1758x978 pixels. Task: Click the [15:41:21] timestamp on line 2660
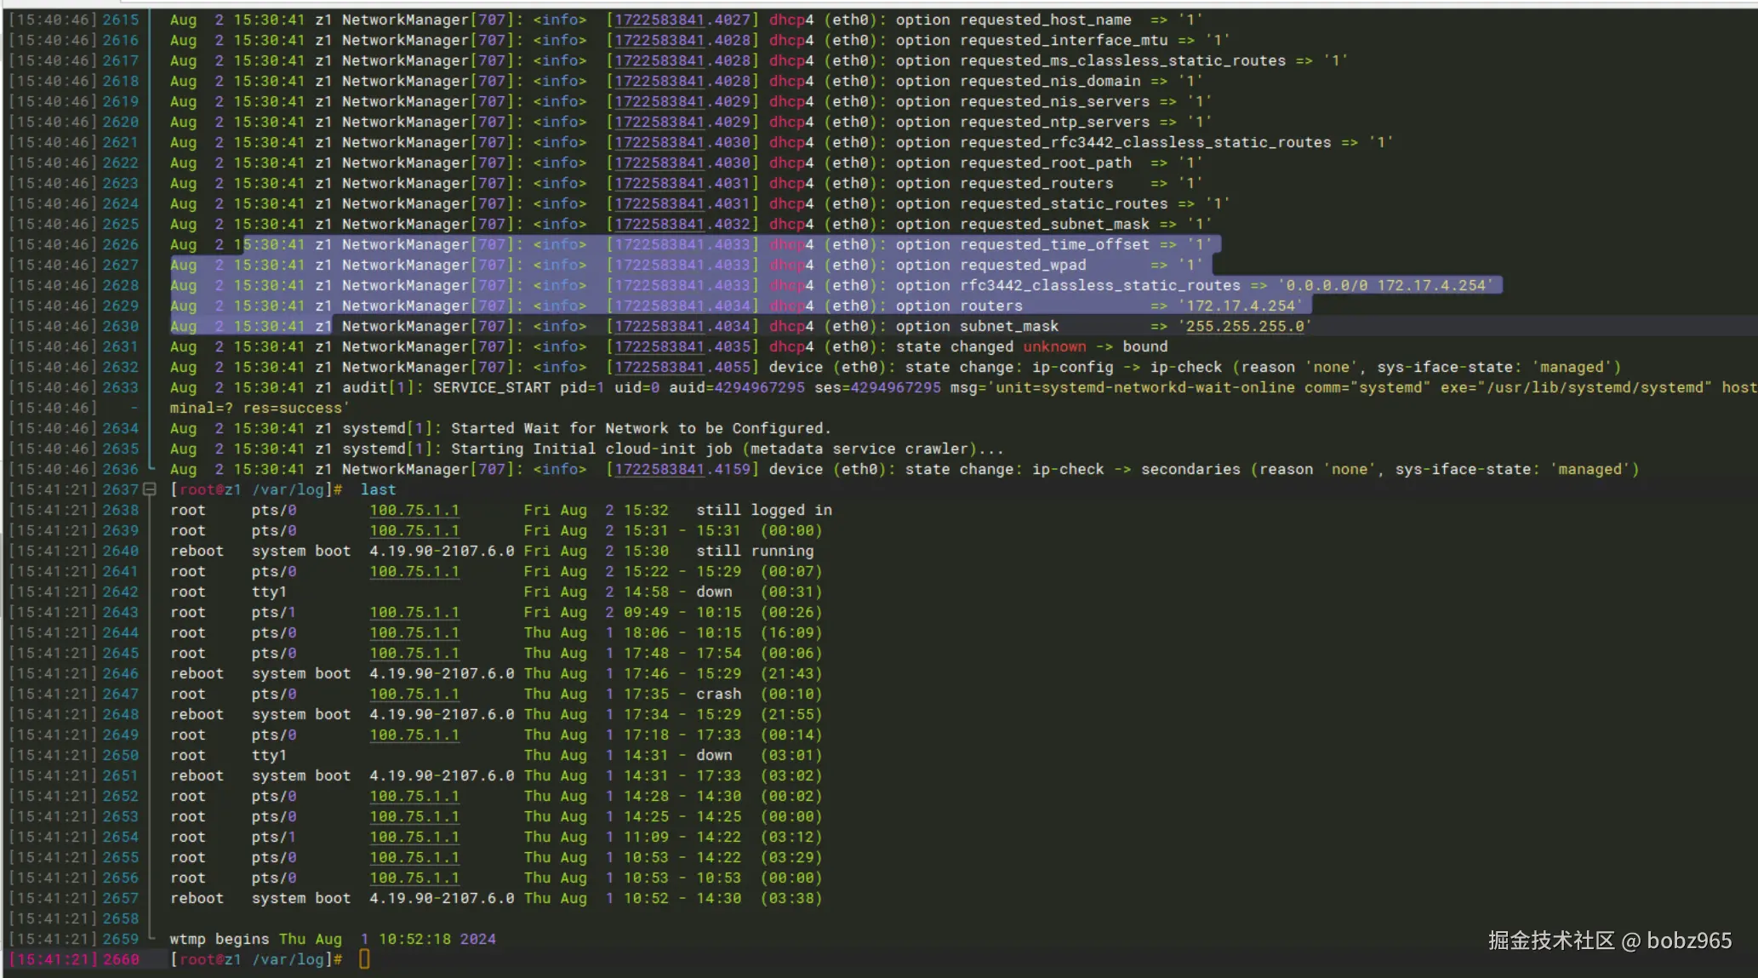click(53, 959)
